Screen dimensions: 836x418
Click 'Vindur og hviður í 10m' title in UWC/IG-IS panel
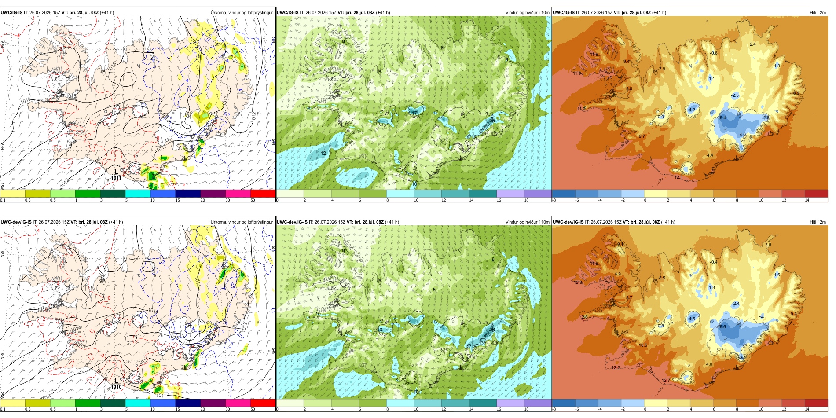point(527,13)
